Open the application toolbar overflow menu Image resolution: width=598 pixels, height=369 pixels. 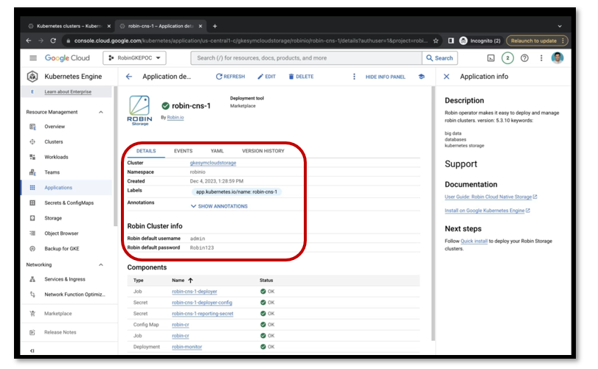pos(354,77)
